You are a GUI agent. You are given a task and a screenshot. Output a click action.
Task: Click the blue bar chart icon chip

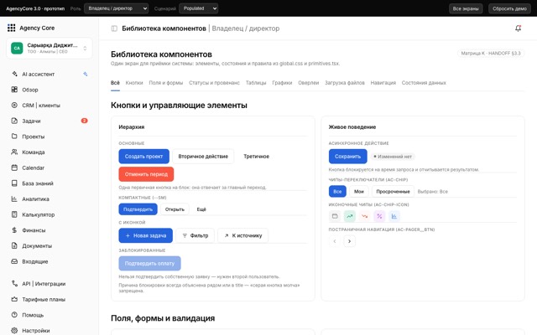(394, 216)
